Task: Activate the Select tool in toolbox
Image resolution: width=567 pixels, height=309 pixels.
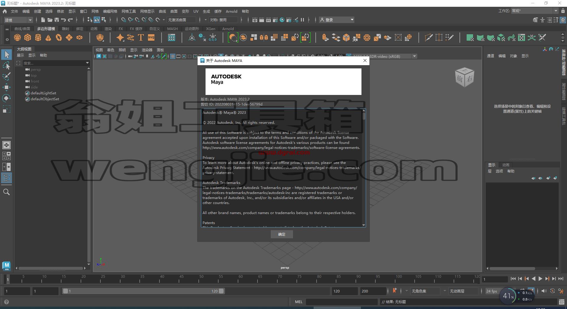Action: tap(6, 55)
